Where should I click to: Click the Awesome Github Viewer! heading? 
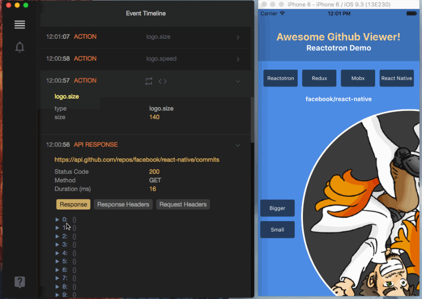[338, 37]
